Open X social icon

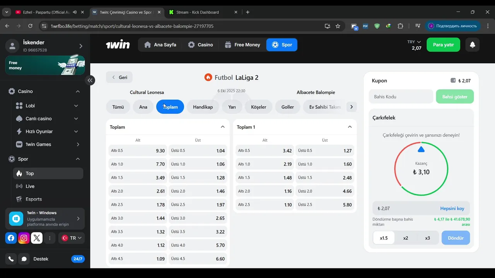pyautogui.click(x=37, y=238)
